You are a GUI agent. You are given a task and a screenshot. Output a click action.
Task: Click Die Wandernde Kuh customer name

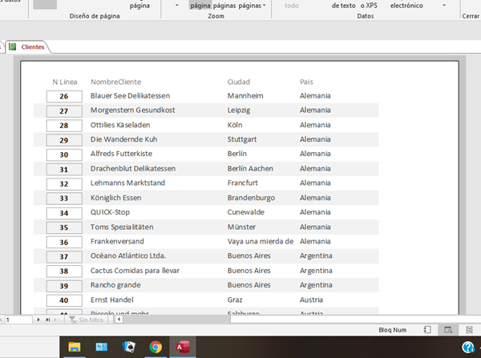123,139
